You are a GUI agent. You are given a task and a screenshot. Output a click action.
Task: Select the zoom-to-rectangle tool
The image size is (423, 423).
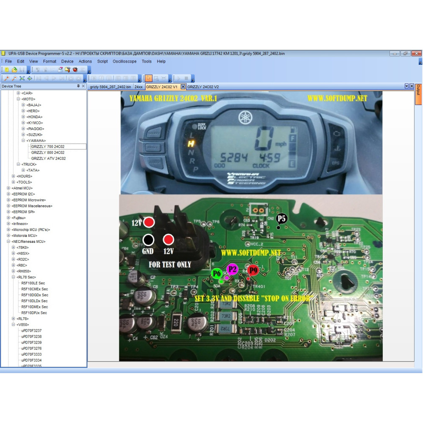tap(156, 78)
